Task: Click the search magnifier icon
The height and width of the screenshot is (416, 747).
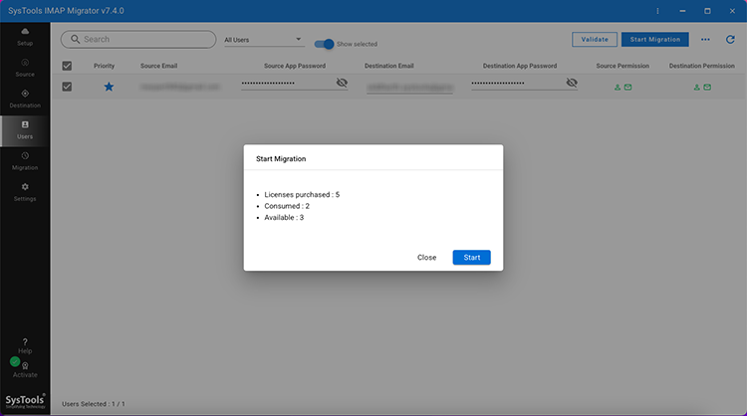Action: (x=75, y=39)
